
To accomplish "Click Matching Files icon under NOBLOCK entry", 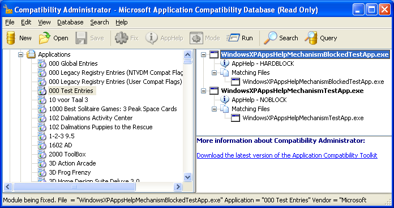I will (225, 109).
